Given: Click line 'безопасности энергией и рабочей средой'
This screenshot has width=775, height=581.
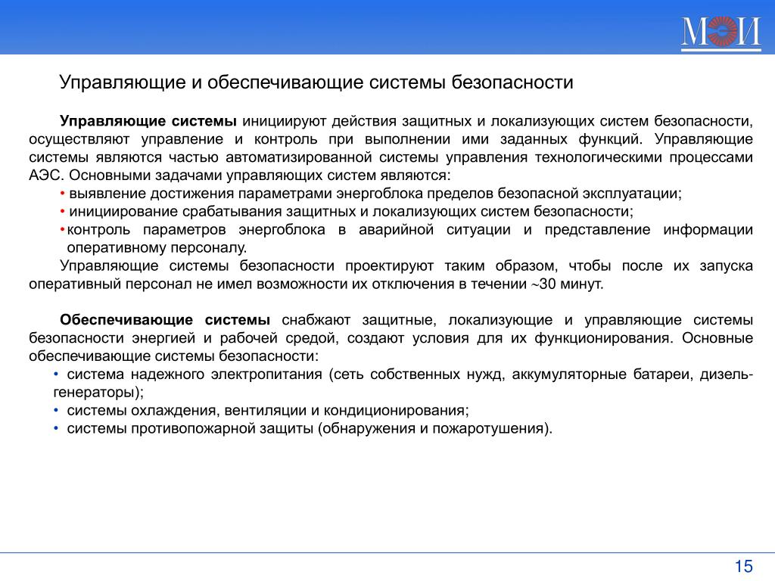Looking at the screenshot, I should 391,338.
